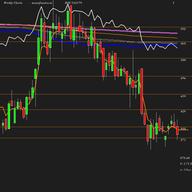Click the 458 price axis label

click(x=183, y=96)
